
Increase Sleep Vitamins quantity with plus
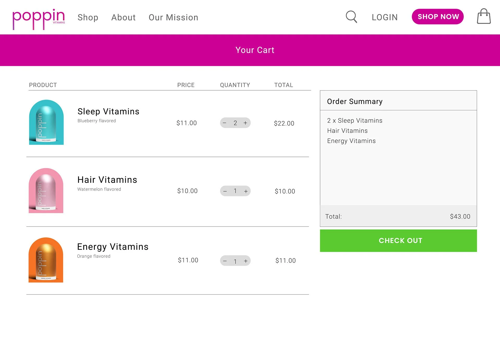[x=245, y=123]
